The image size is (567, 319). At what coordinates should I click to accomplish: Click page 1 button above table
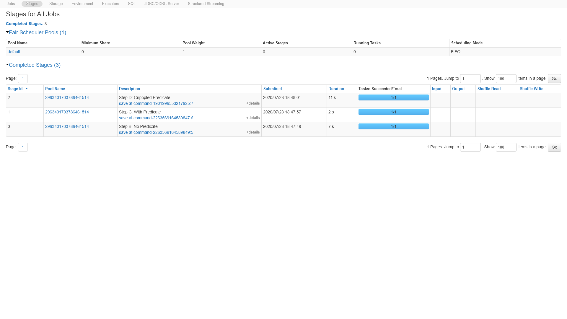point(23,79)
